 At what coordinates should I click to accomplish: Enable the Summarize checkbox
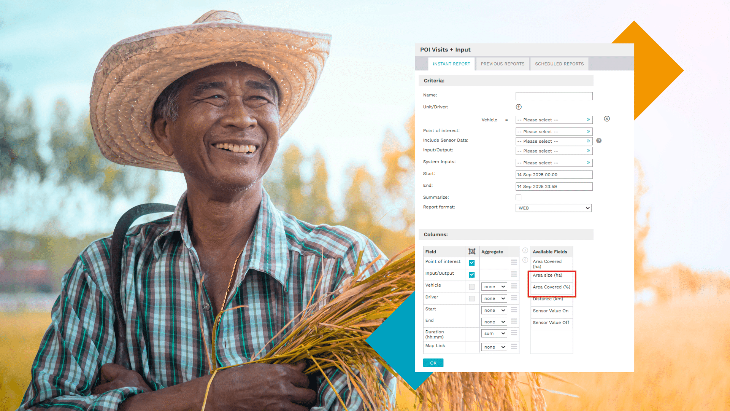(x=519, y=198)
